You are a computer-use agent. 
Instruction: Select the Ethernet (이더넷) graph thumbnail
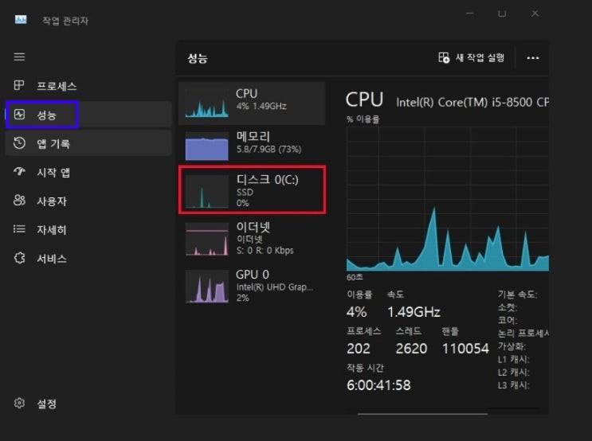pos(206,239)
